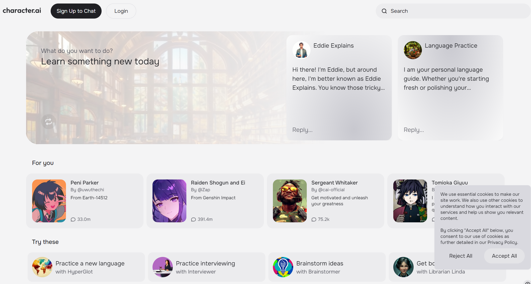Open Eddie Explains avatar
Viewport: 531px width, 284px height.
301,50
